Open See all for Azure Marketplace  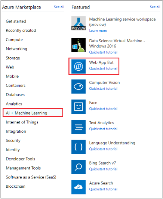click(x=59, y=7)
